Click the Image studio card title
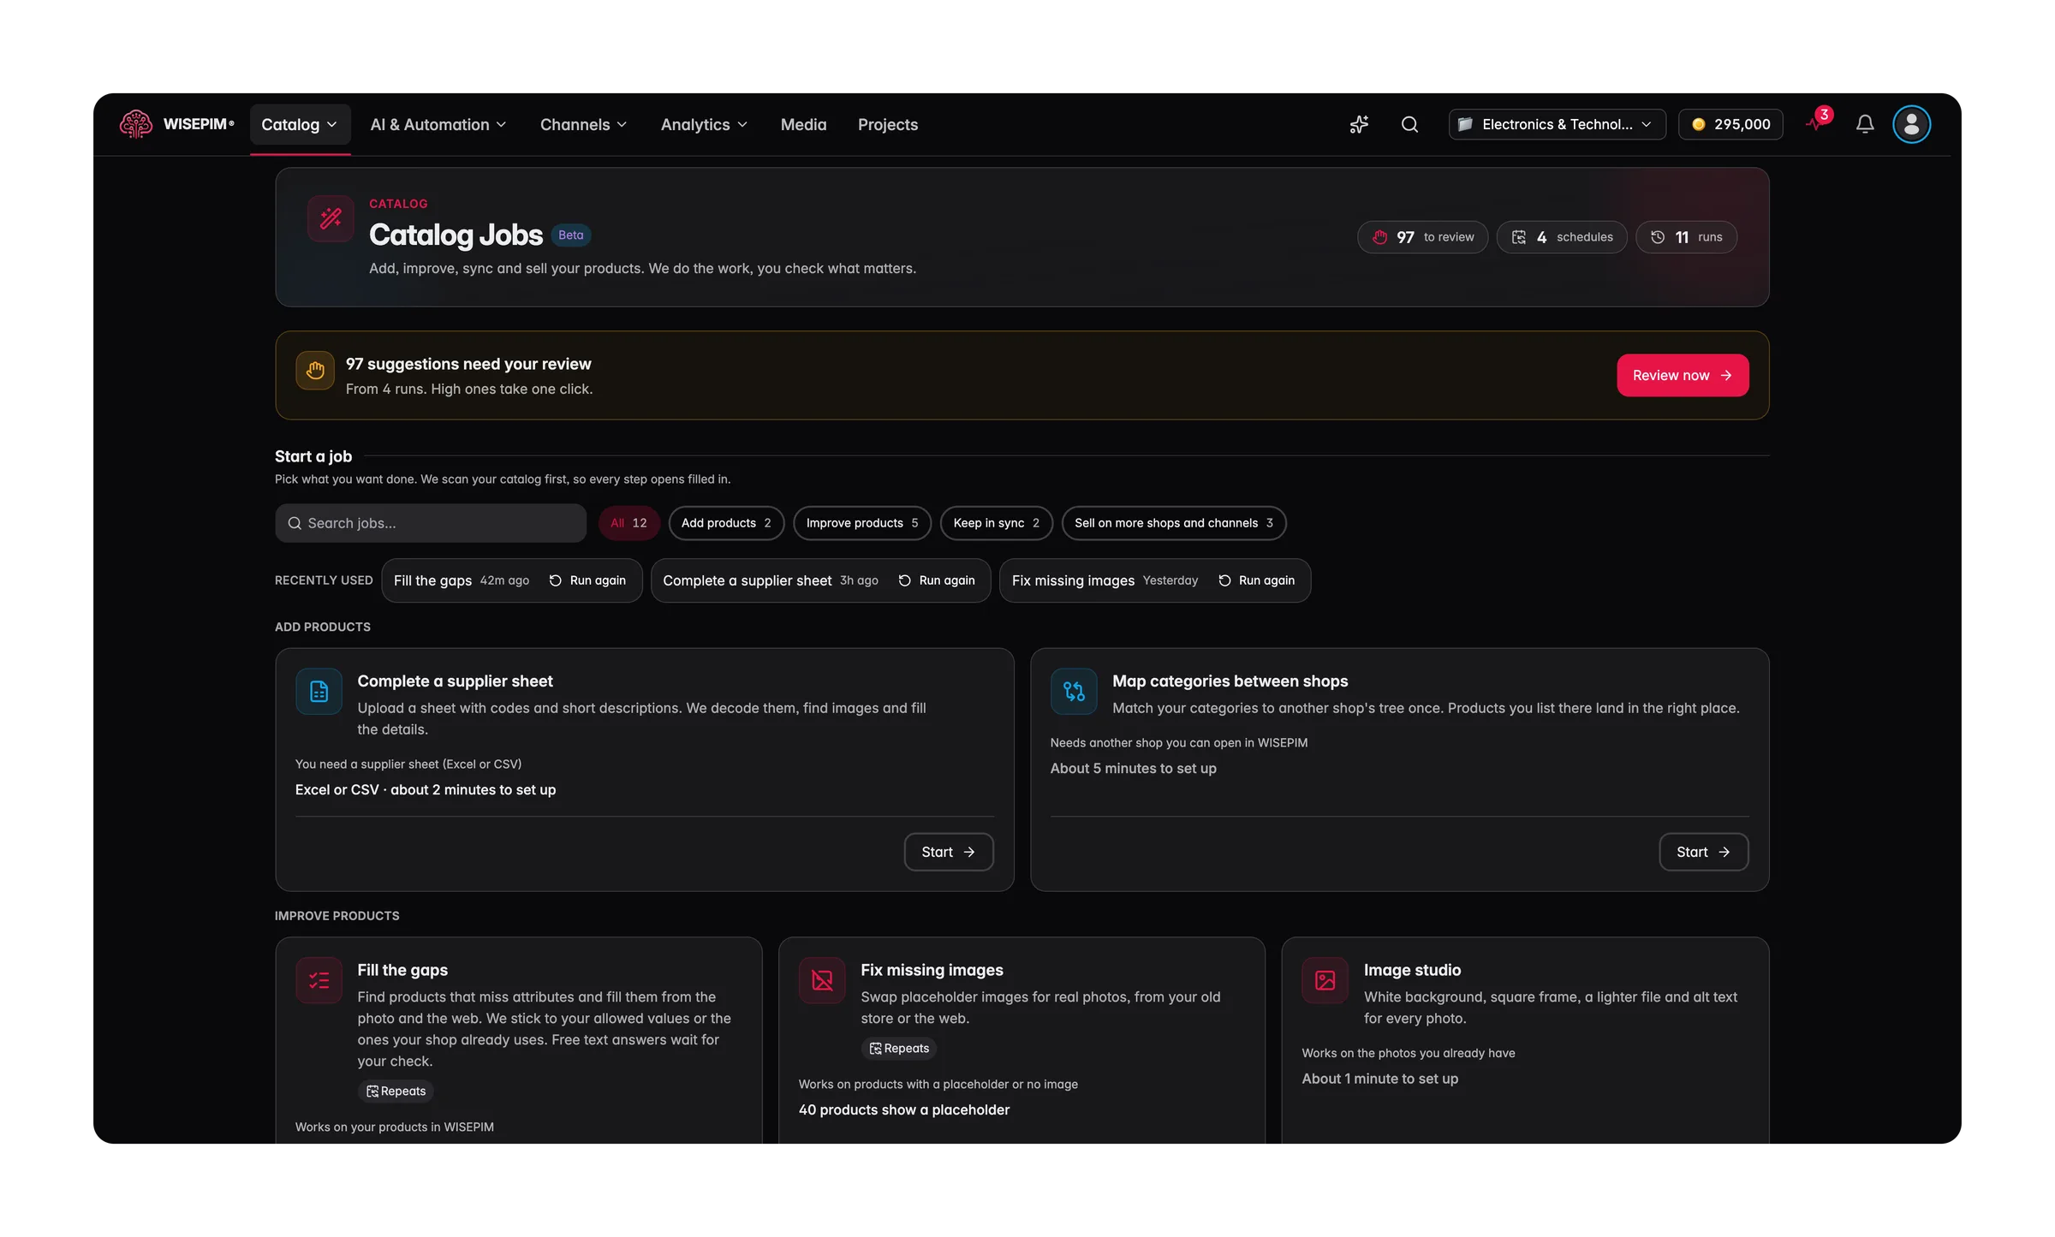This screenshot has height=1237, width=2055. [1412, 970]
